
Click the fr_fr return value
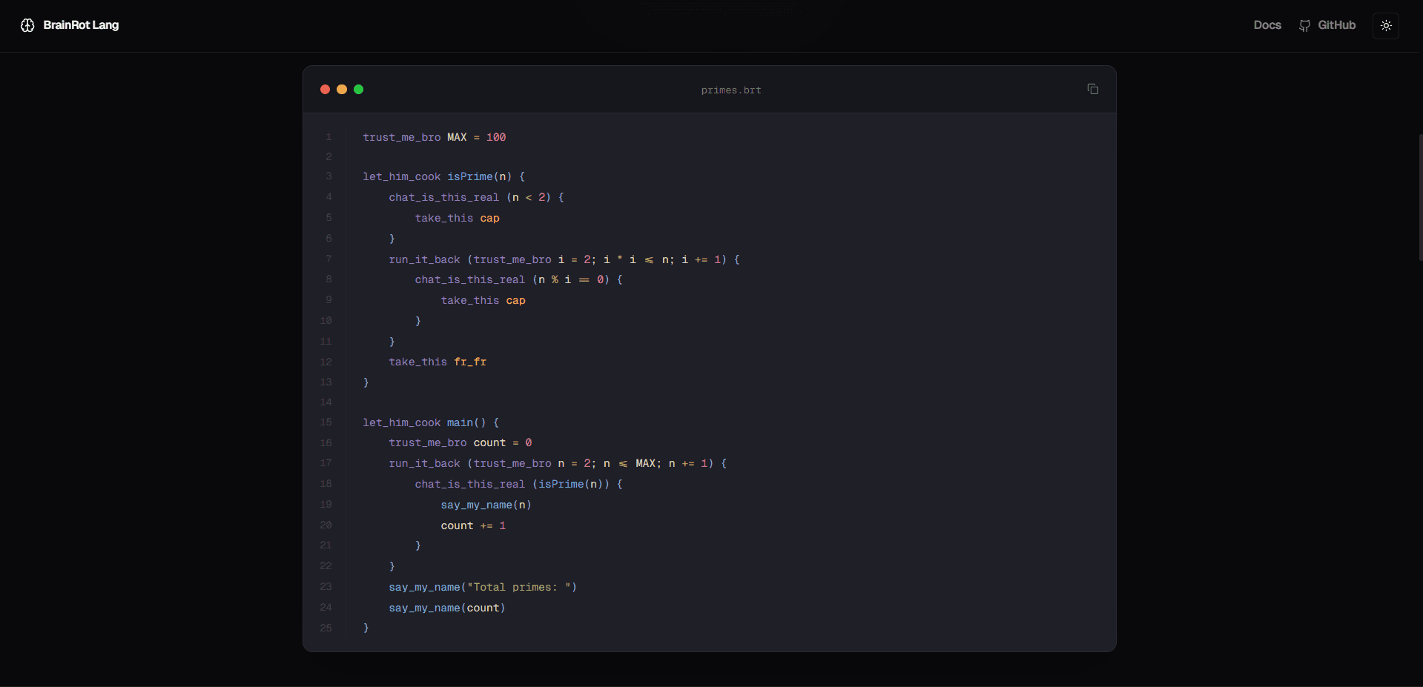pos(470,362)
